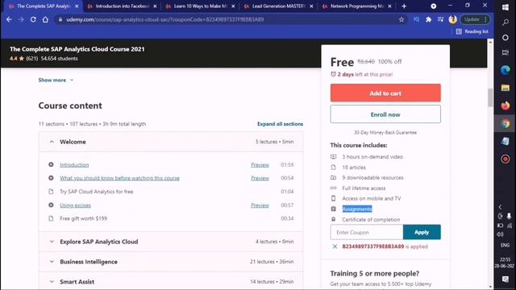
Task: Open Reading list panel
Action: pos(472,31)
